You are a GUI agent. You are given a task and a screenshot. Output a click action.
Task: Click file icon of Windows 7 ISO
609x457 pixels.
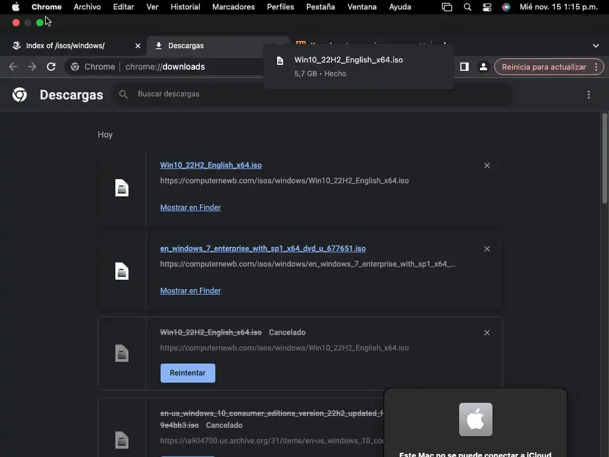click(121, 271)
